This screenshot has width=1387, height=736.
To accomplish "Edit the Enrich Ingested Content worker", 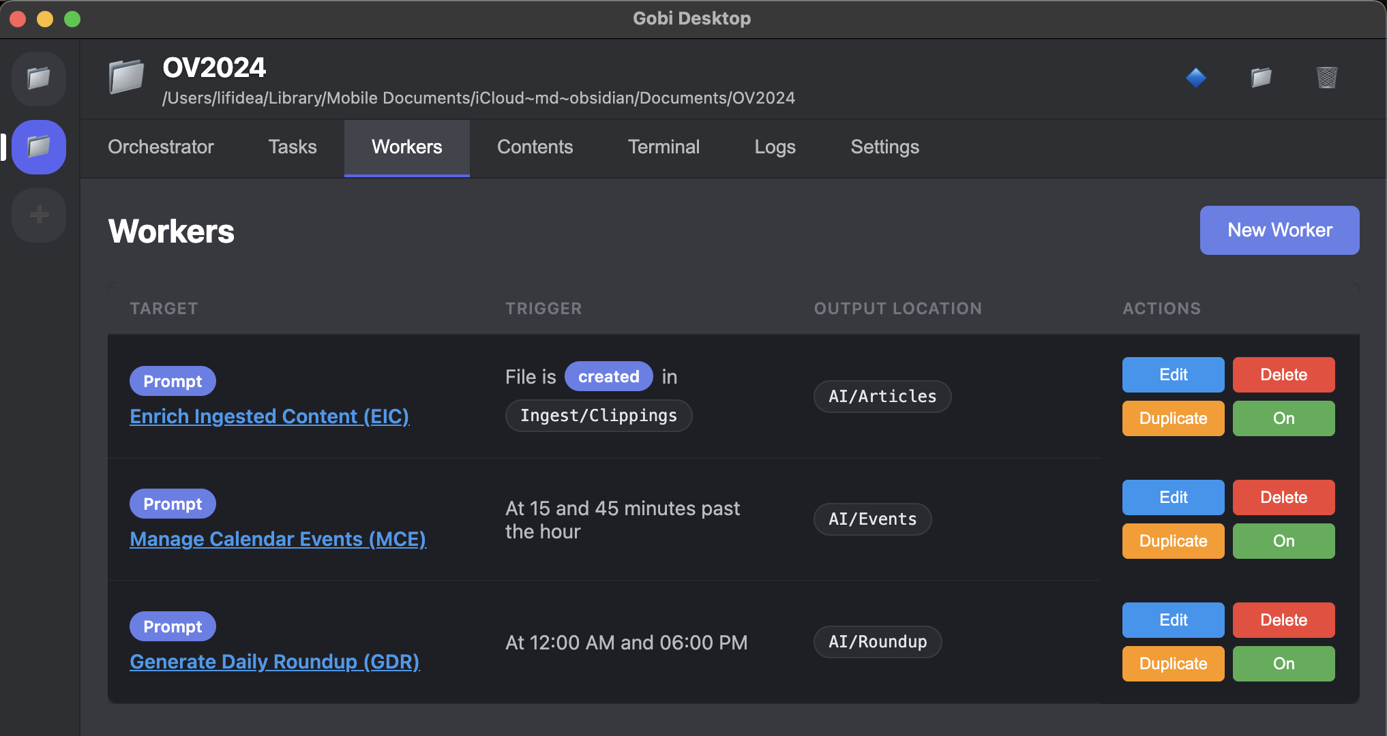I will pos(1173,375).
